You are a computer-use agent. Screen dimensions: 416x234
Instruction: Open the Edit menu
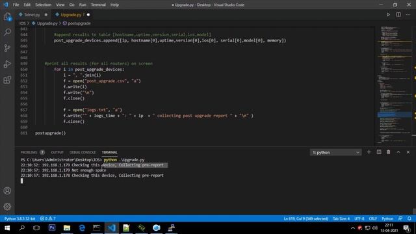pyautogui.click(x=27, y=5)
